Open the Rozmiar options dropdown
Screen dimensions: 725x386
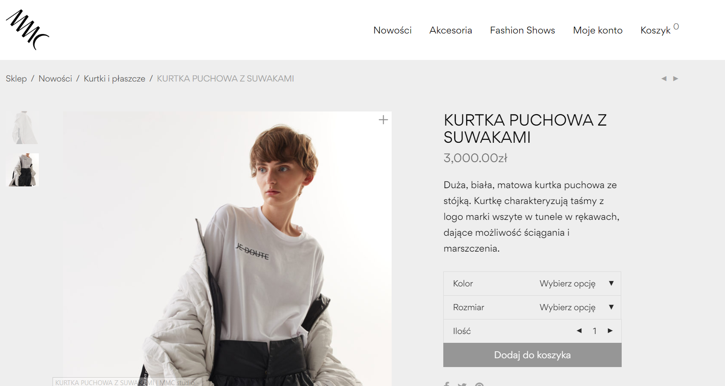(532, 307)
